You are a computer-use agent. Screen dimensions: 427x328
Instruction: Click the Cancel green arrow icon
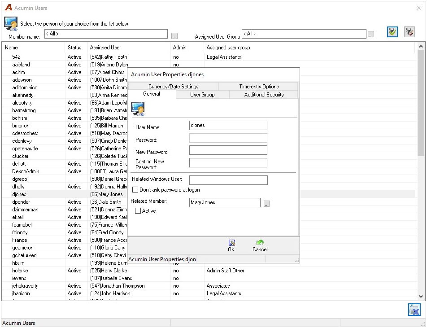pyautogui.click(x=260, y=242)
